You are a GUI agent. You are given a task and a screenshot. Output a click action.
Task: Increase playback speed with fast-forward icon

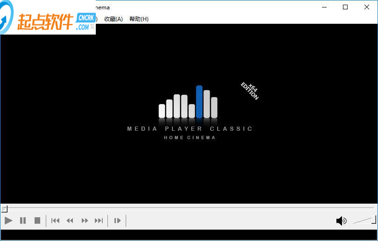pyautogui.click(x=85, y=220)
